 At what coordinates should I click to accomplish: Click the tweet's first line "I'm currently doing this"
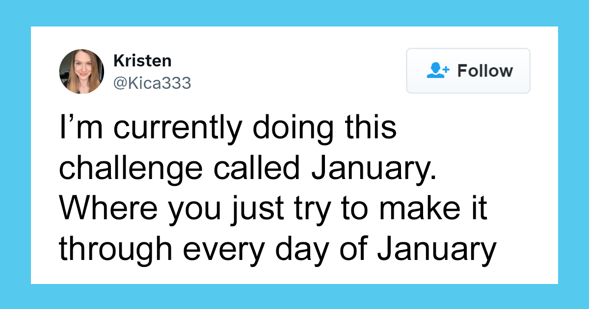(227, 129)
